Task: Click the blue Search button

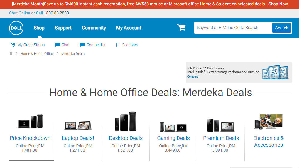Action: point(281,28)
